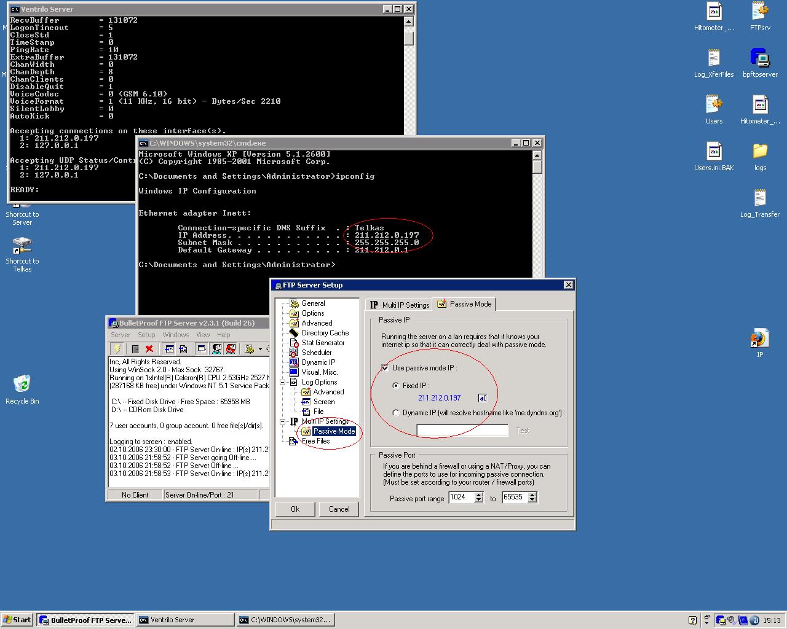Open the Server menu in BulletProof FTP
Viewport: 787px width, 629px height.
(x=121, y=335)
